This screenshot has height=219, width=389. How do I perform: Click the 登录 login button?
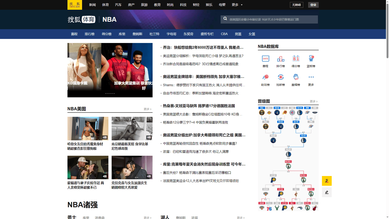click(313, 5)
